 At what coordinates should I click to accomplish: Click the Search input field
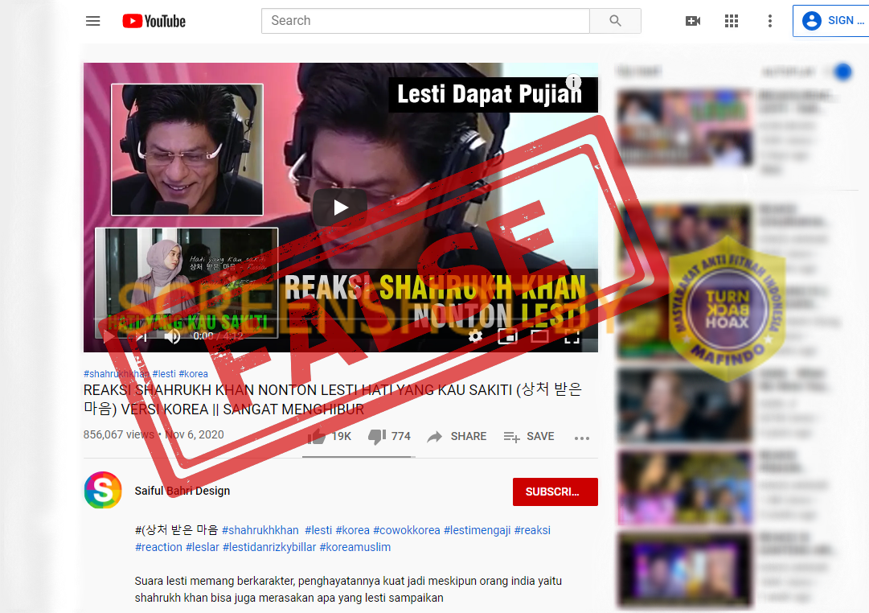click(425, 21)
